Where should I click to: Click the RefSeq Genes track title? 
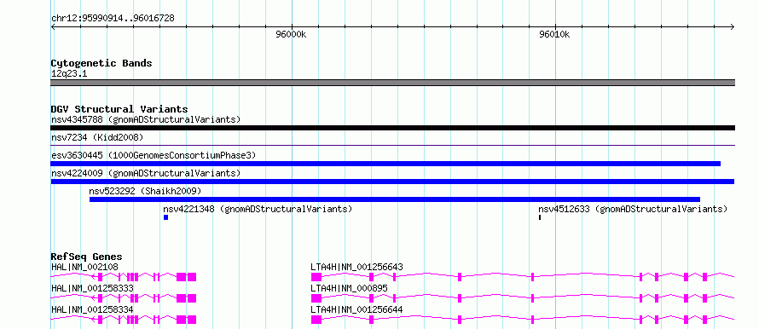[x=87, y=257]
